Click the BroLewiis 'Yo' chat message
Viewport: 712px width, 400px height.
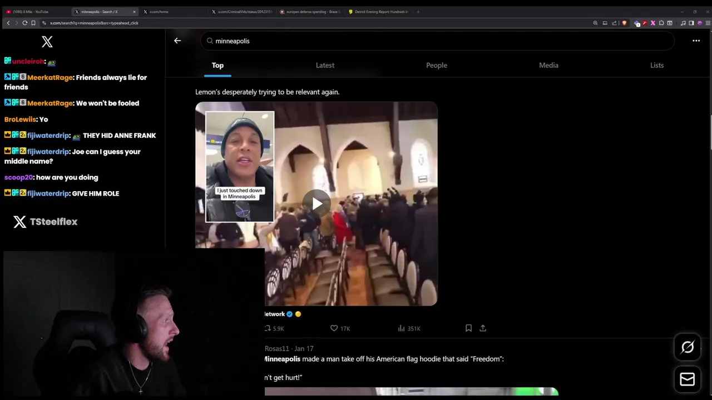click(26, 119)
